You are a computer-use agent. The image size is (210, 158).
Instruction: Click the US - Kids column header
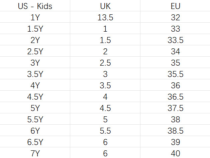(35, 6)
